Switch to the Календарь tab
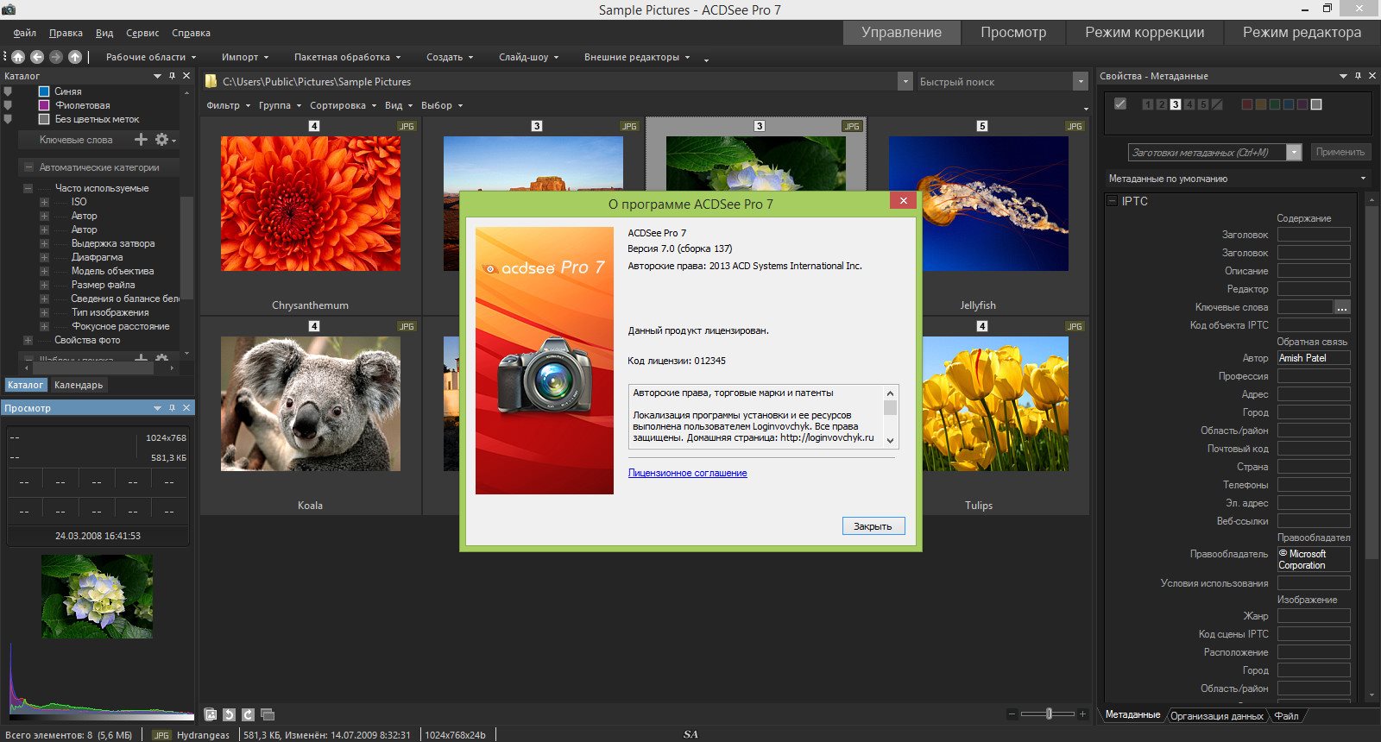 (x=79, y=385)
